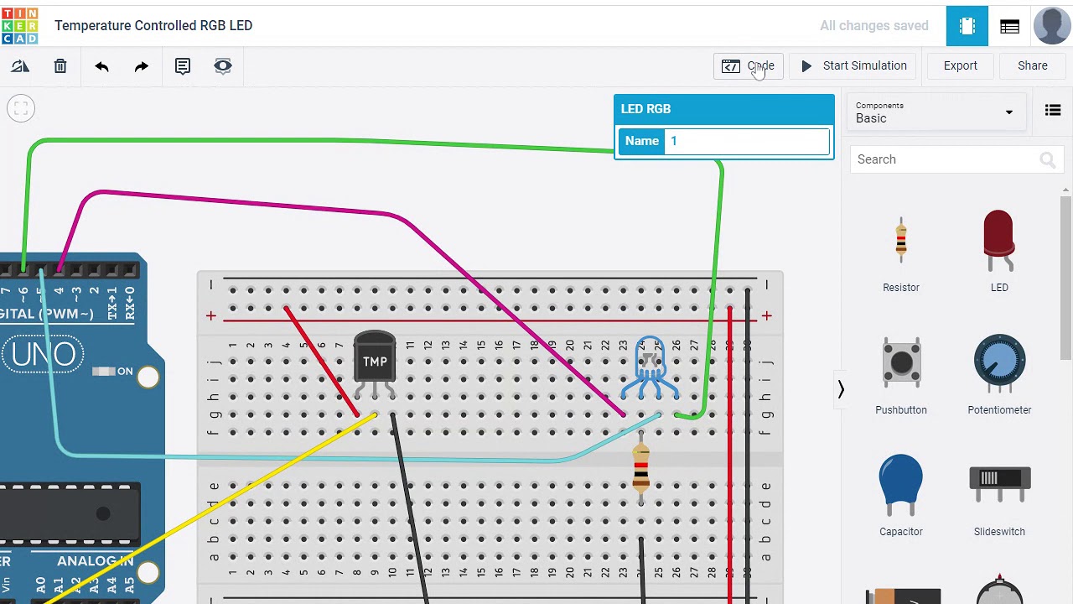Viewport: 1073px width, 604px height.
Task: Start Simulation
Action: (853, 66)
